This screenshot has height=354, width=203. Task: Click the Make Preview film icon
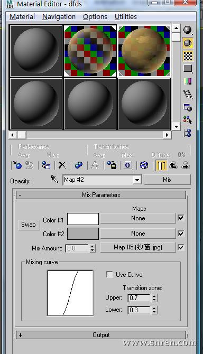188,95
